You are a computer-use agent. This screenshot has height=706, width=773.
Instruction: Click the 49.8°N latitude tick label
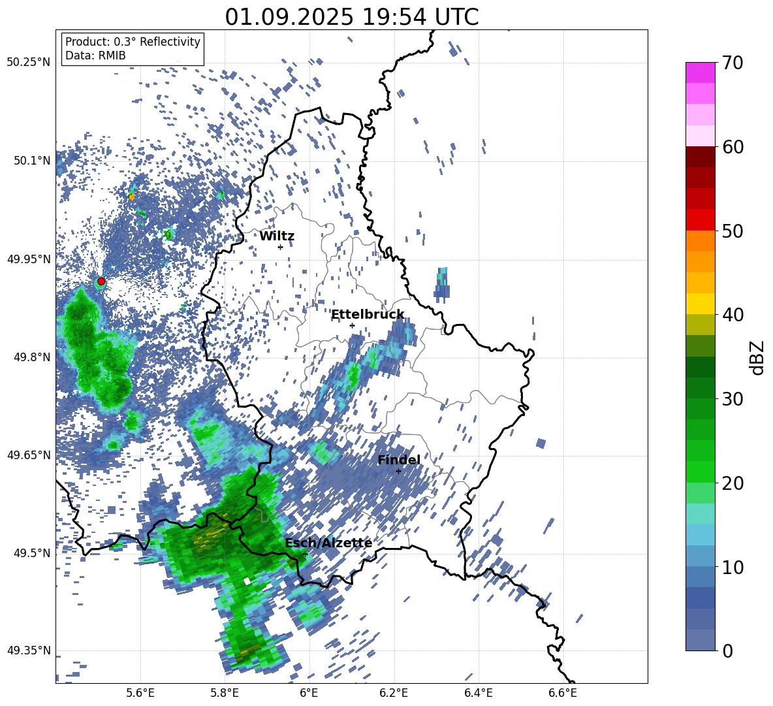point(33,357)
